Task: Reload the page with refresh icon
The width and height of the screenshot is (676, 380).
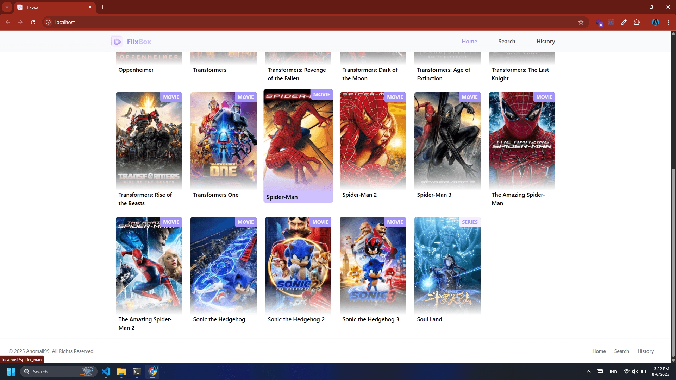Action: [x=33, y=22]
